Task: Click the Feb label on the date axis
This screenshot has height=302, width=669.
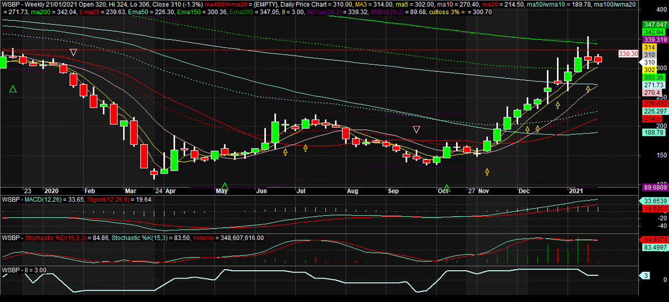Action: click(90, 191)
